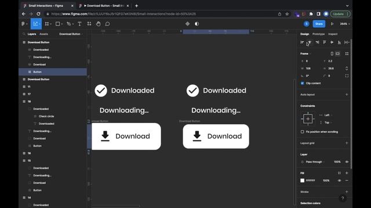This screenshot has height=208, width=371.
Task: Click the browser Update button
Action: (x=340, y=14)
